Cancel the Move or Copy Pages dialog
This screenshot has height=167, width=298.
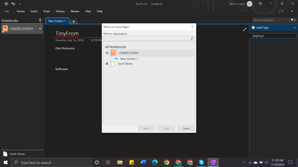point(186,128)
